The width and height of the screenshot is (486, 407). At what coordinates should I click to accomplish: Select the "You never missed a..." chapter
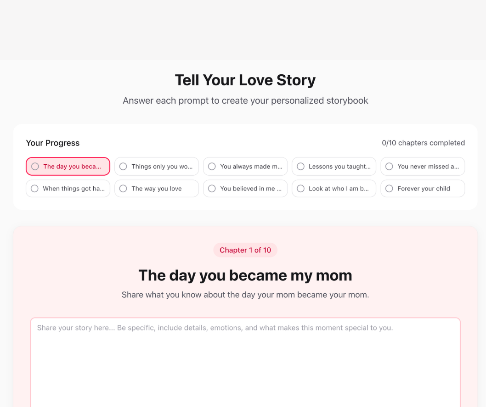pyautogui.click(x=422, y=166)
